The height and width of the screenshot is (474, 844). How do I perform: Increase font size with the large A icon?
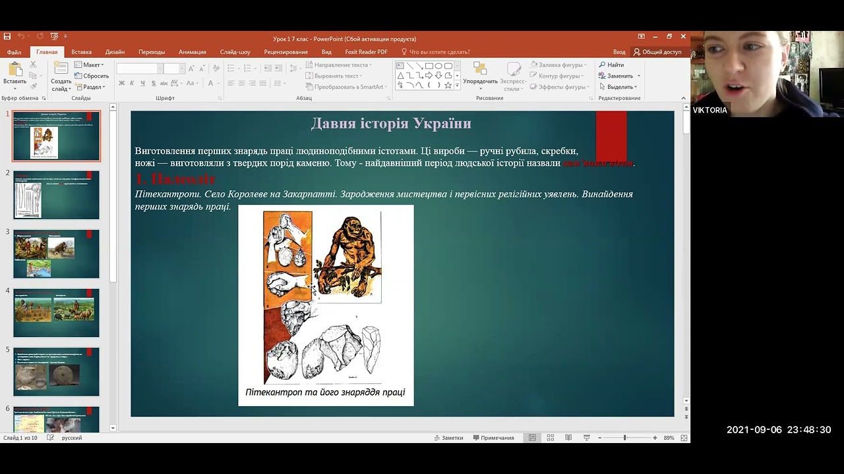pyautogui.click(x=191, y=68)
